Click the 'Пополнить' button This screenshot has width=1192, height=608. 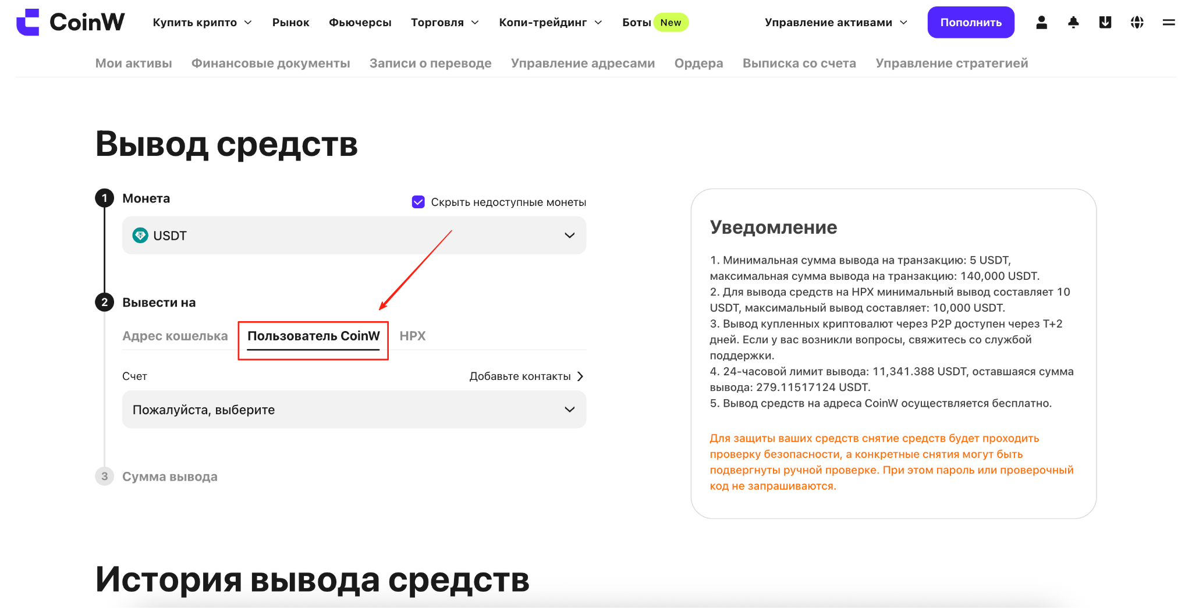pyautogui.click(x=971, y=22)
